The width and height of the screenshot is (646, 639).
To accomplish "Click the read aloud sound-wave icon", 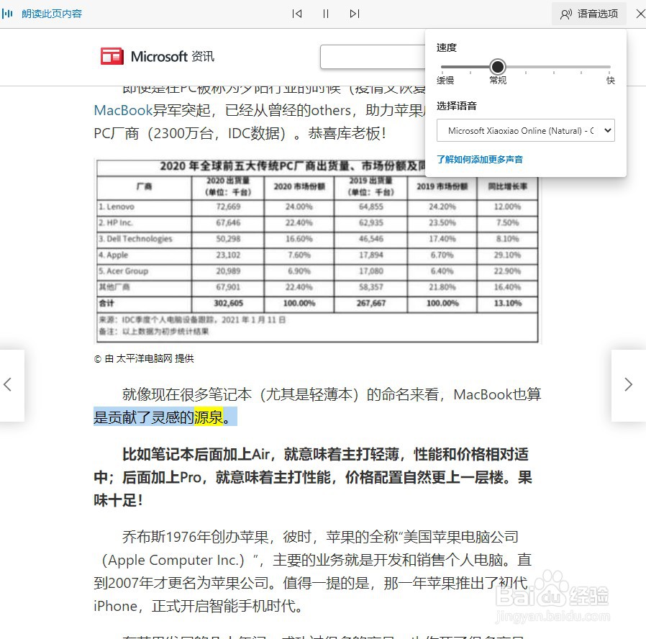I will click(x=7, y=14).
